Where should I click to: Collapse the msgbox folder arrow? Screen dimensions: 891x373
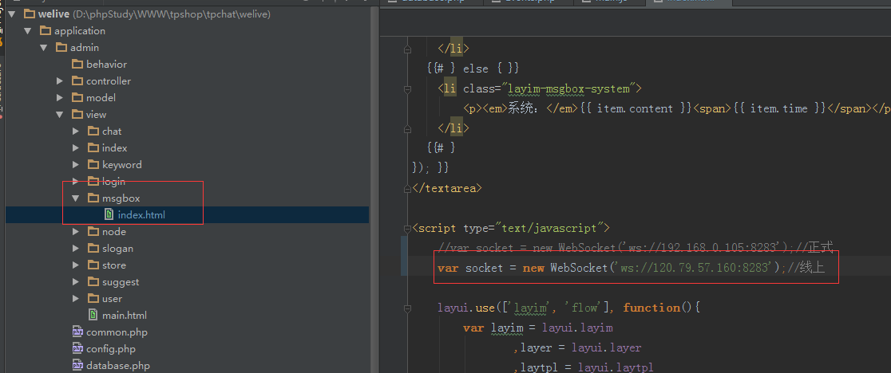click(x=75, y=198)
